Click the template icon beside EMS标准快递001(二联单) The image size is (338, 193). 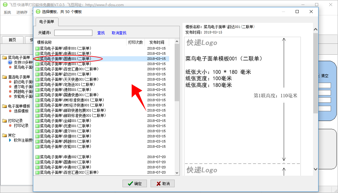[37, 100]
